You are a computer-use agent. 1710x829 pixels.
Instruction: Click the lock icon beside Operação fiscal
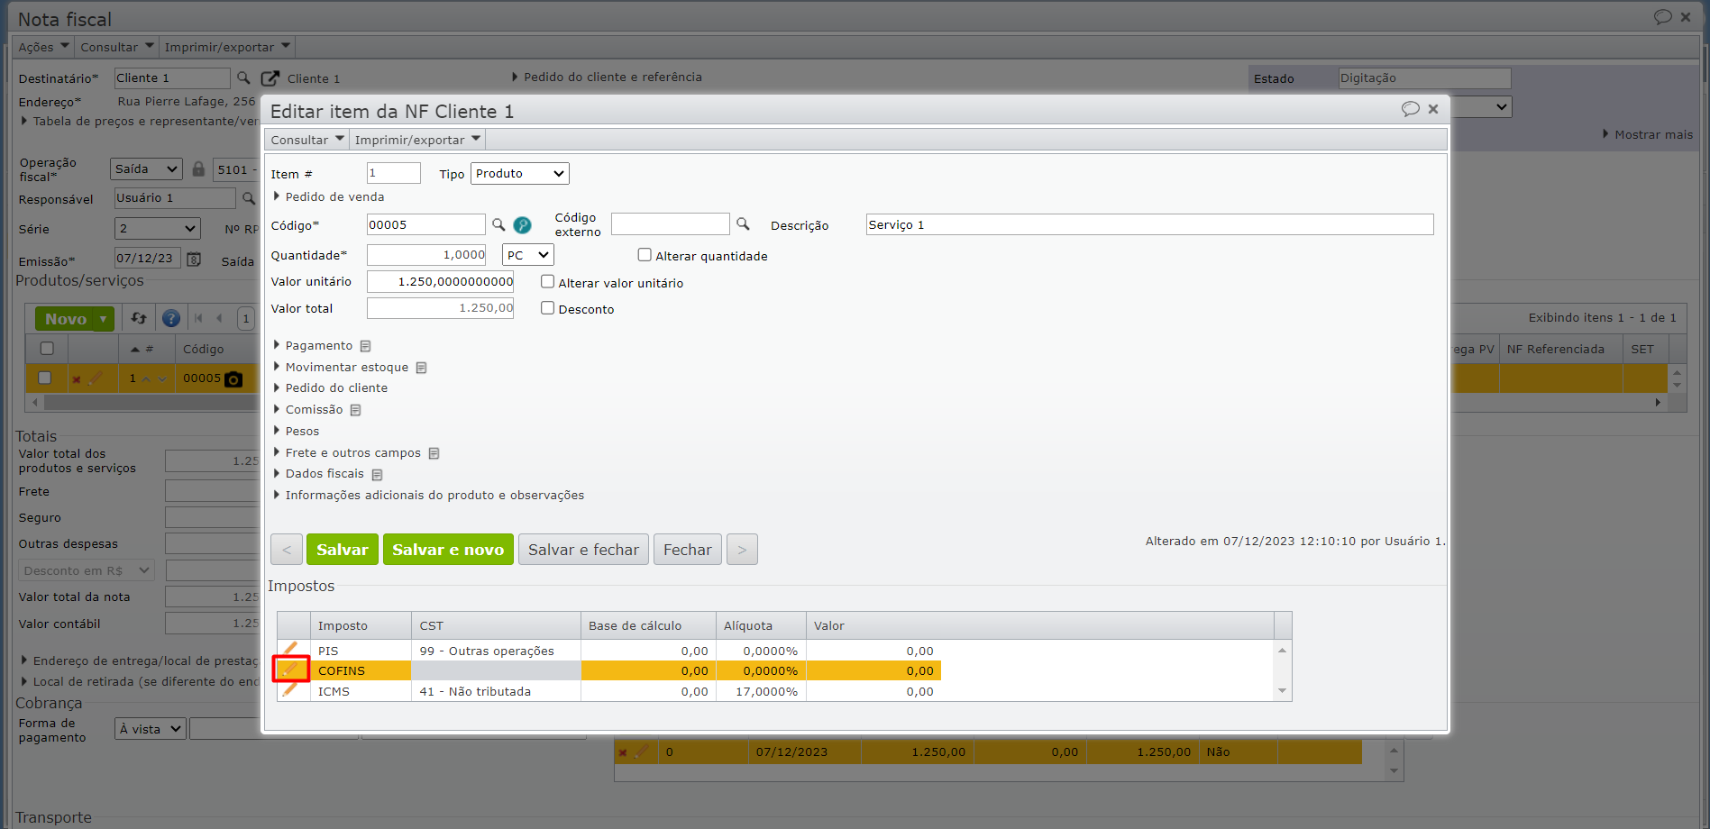(198, 169)
